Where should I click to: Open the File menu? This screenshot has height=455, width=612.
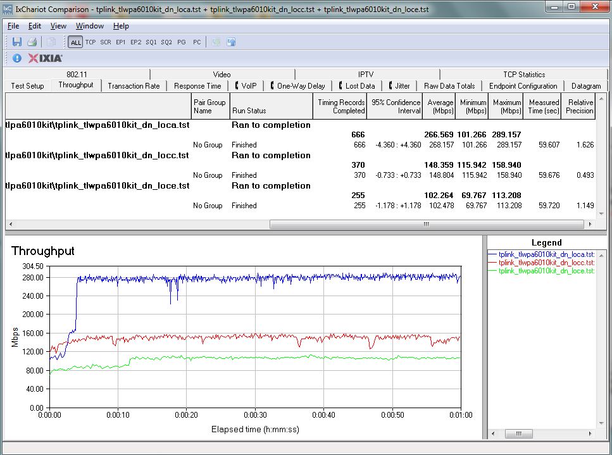[x=13, y=26]
